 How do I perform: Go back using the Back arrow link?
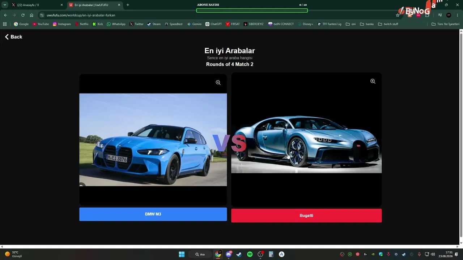(13, 37)
